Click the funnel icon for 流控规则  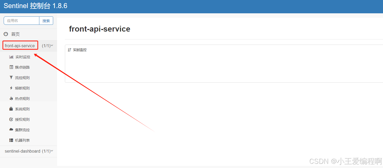click(11, 78)
